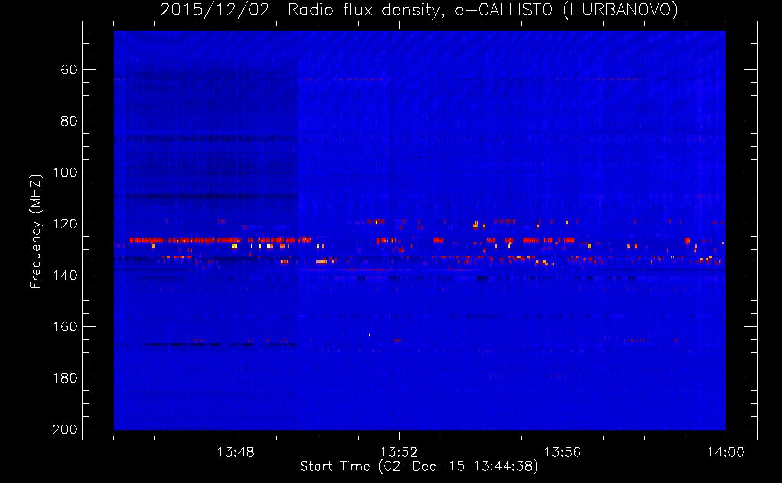This screenshot has height=483, width=782.
Task: Click the 140 MHz frequency tick label
Action: [x=65, y=275]
